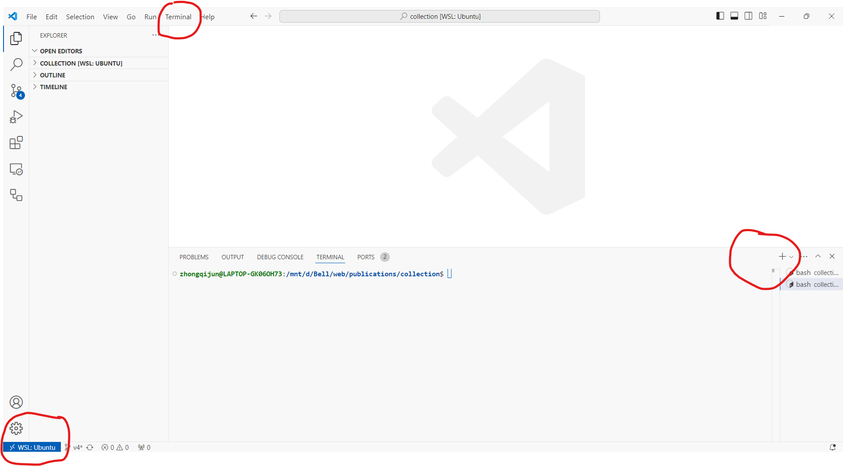
Task: Open the View menu
Action: [x=110, y=17]
